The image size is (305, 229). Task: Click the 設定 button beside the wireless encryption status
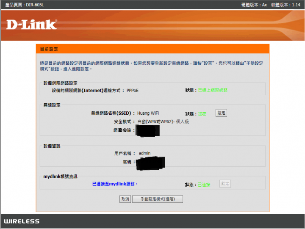click(x=221, y=113)
